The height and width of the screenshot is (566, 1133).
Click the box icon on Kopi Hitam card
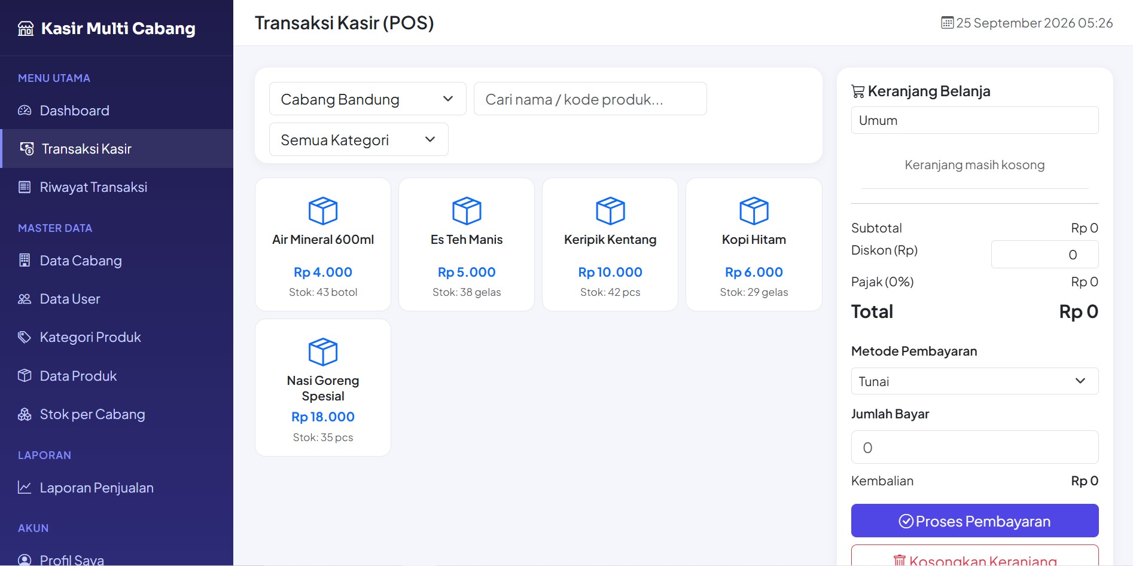754,211
